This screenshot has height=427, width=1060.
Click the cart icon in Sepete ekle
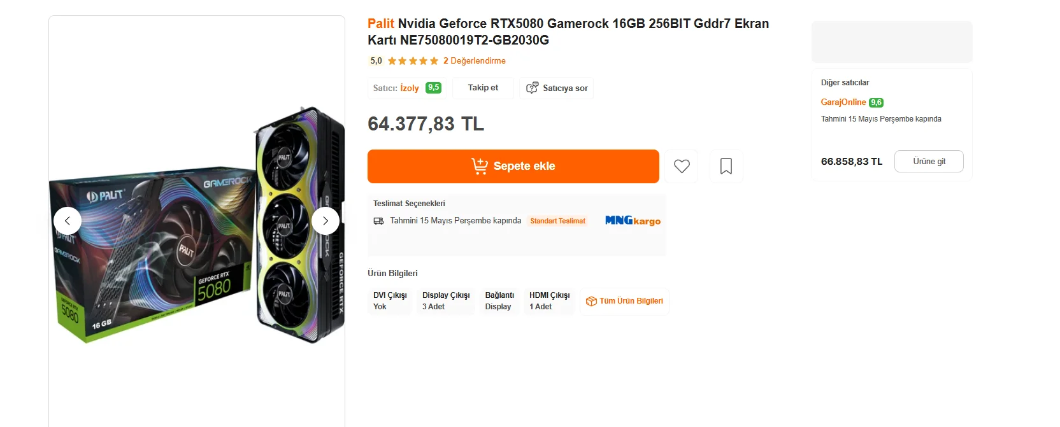480,166
